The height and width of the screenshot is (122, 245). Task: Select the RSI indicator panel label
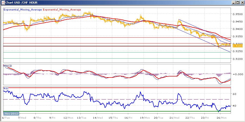tap(6, 88)
